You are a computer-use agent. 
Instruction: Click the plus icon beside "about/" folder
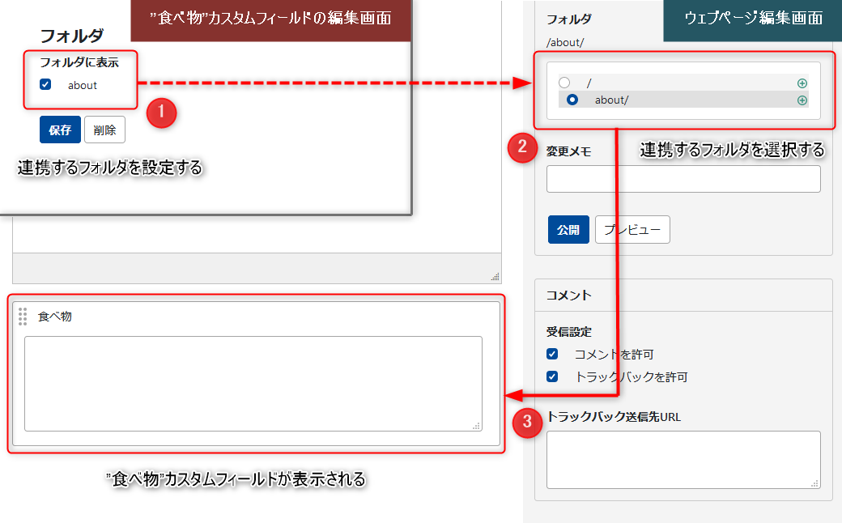(x=802, y=100)
